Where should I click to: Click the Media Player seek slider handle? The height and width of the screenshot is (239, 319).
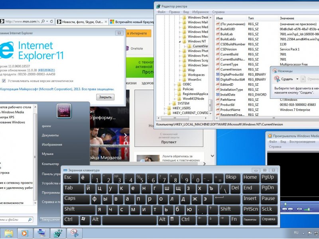(x=285, y=204)
